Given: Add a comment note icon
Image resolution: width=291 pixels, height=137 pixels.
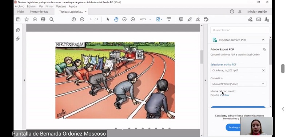Looking at the screenshot, I should 181,20.
